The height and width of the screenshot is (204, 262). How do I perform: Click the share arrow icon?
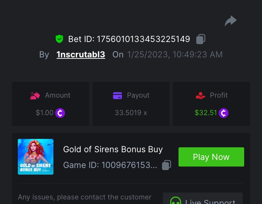click(231, 21)
